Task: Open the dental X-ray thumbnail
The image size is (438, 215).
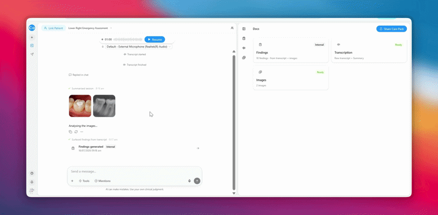Action: (x=104, y=106)
